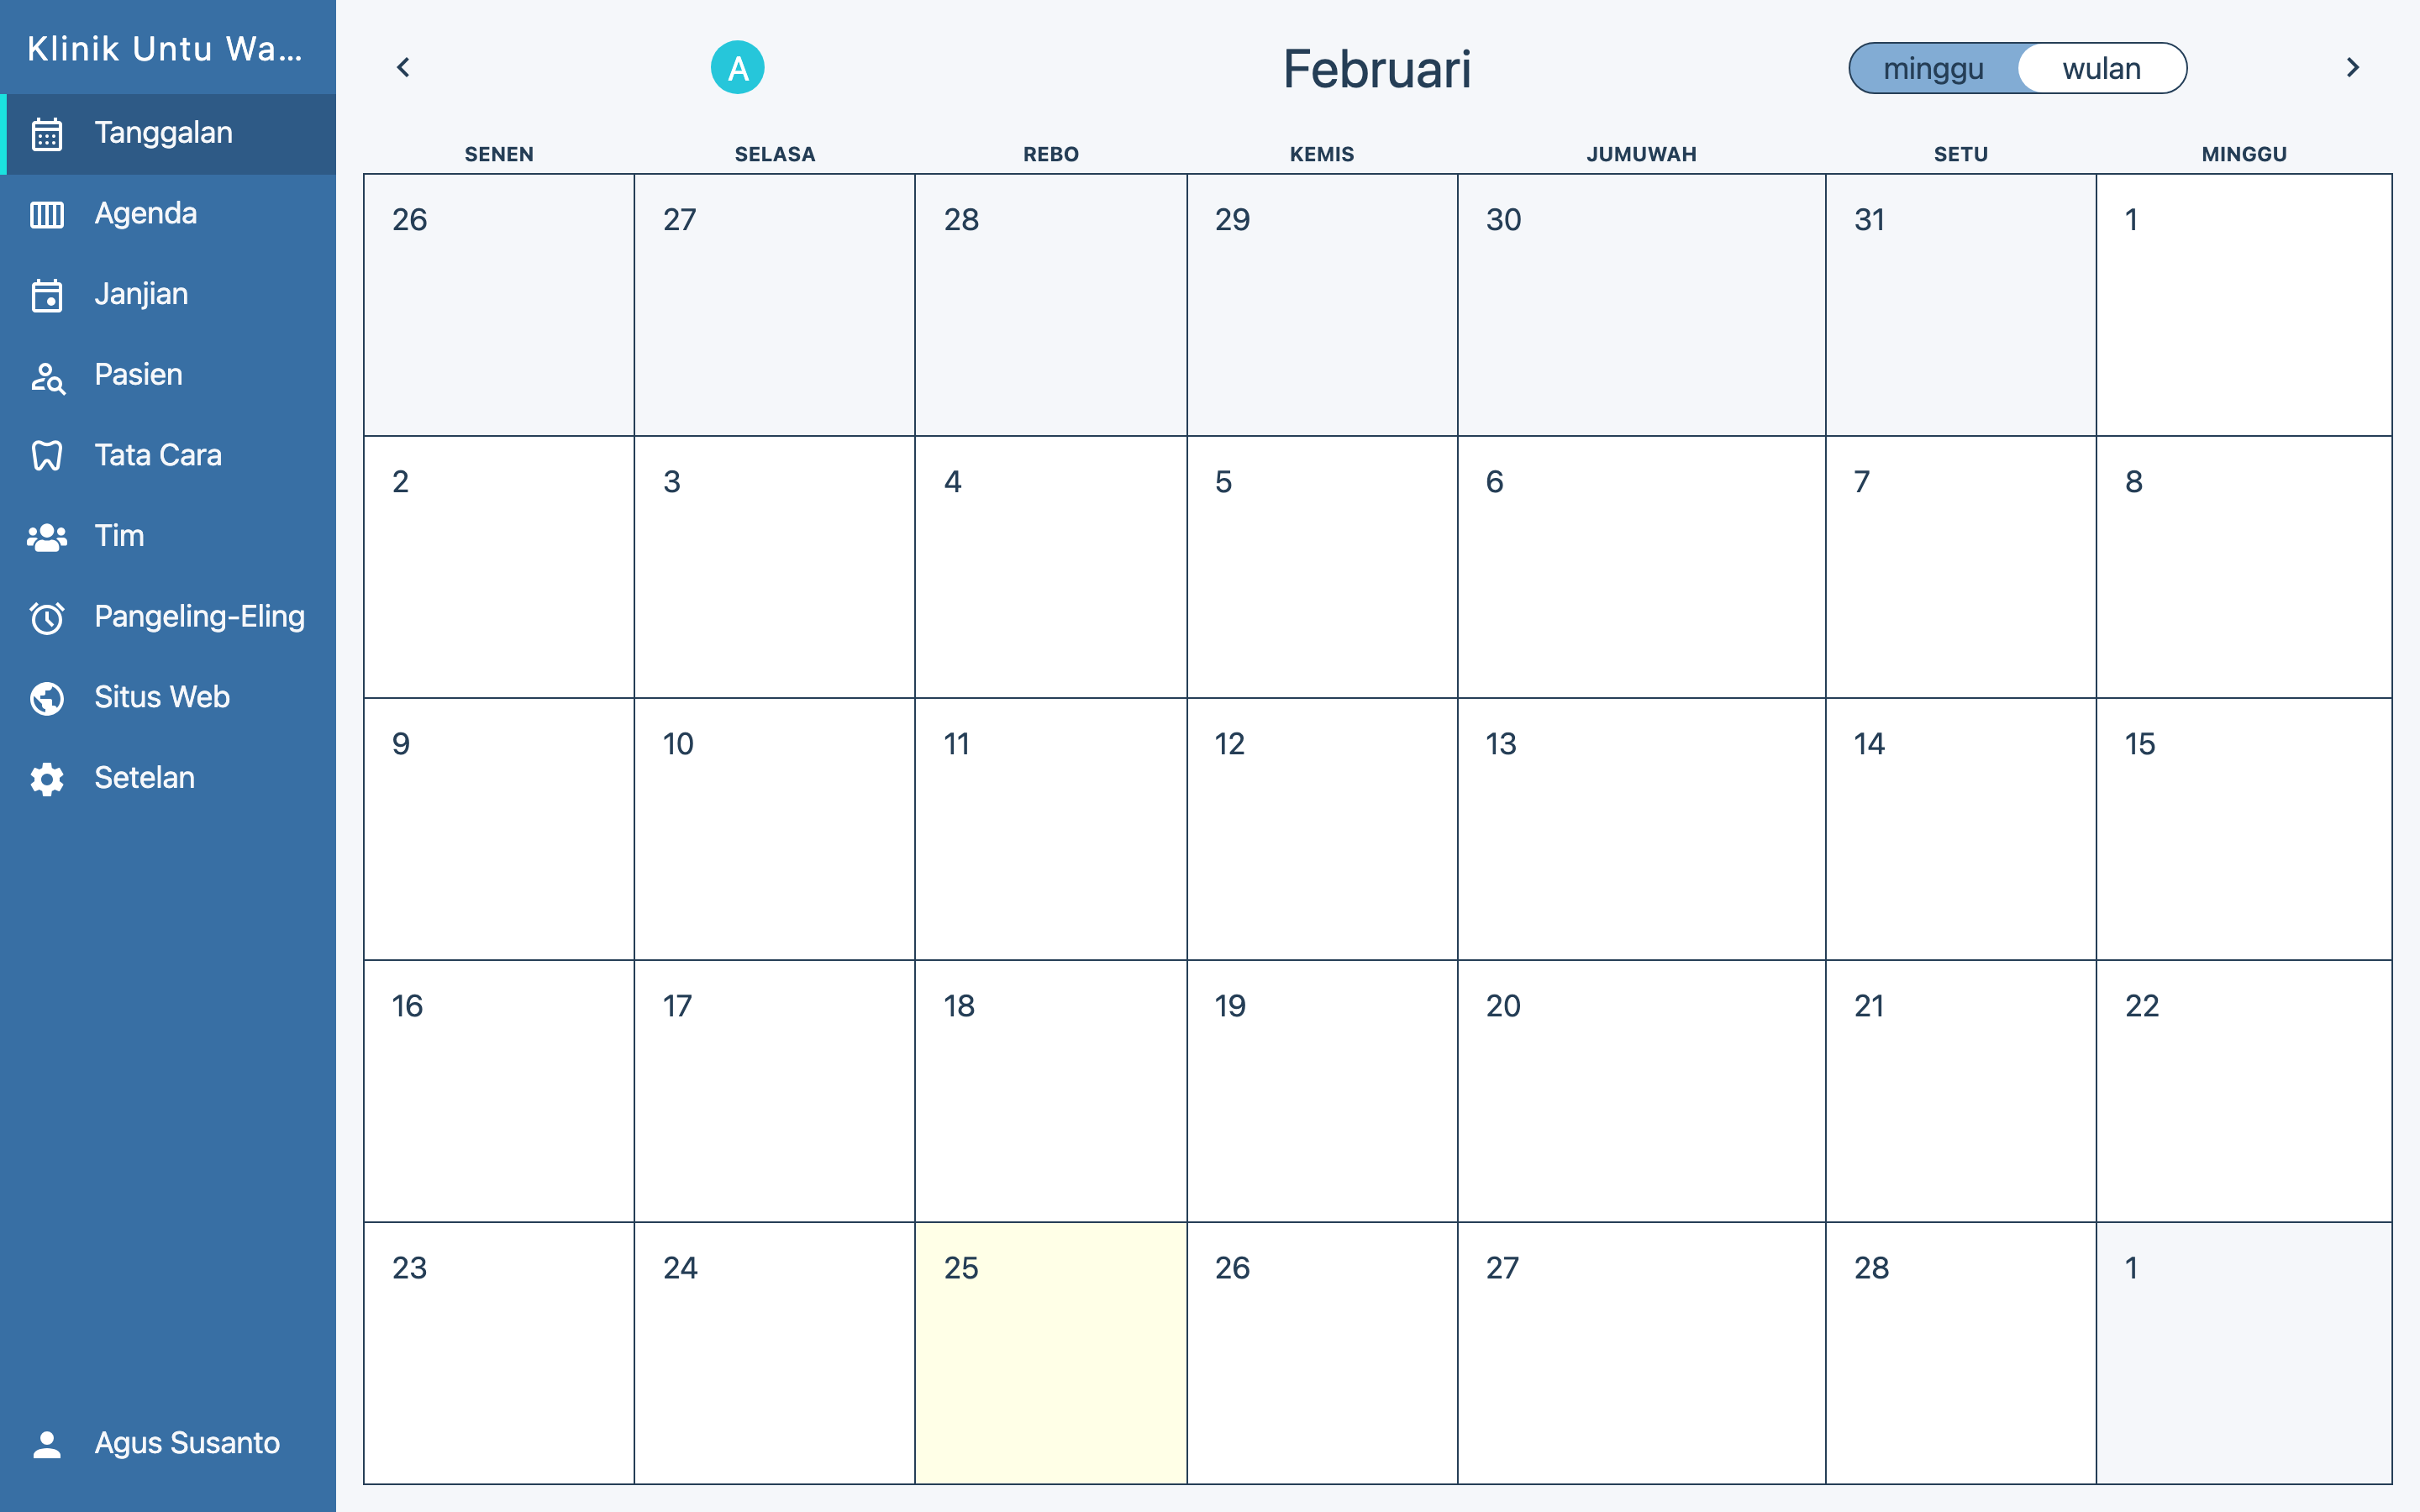This screenshot has width=2420, height=1512.
Task: Click the Janjian appointment icon
Action: (47, 295)
